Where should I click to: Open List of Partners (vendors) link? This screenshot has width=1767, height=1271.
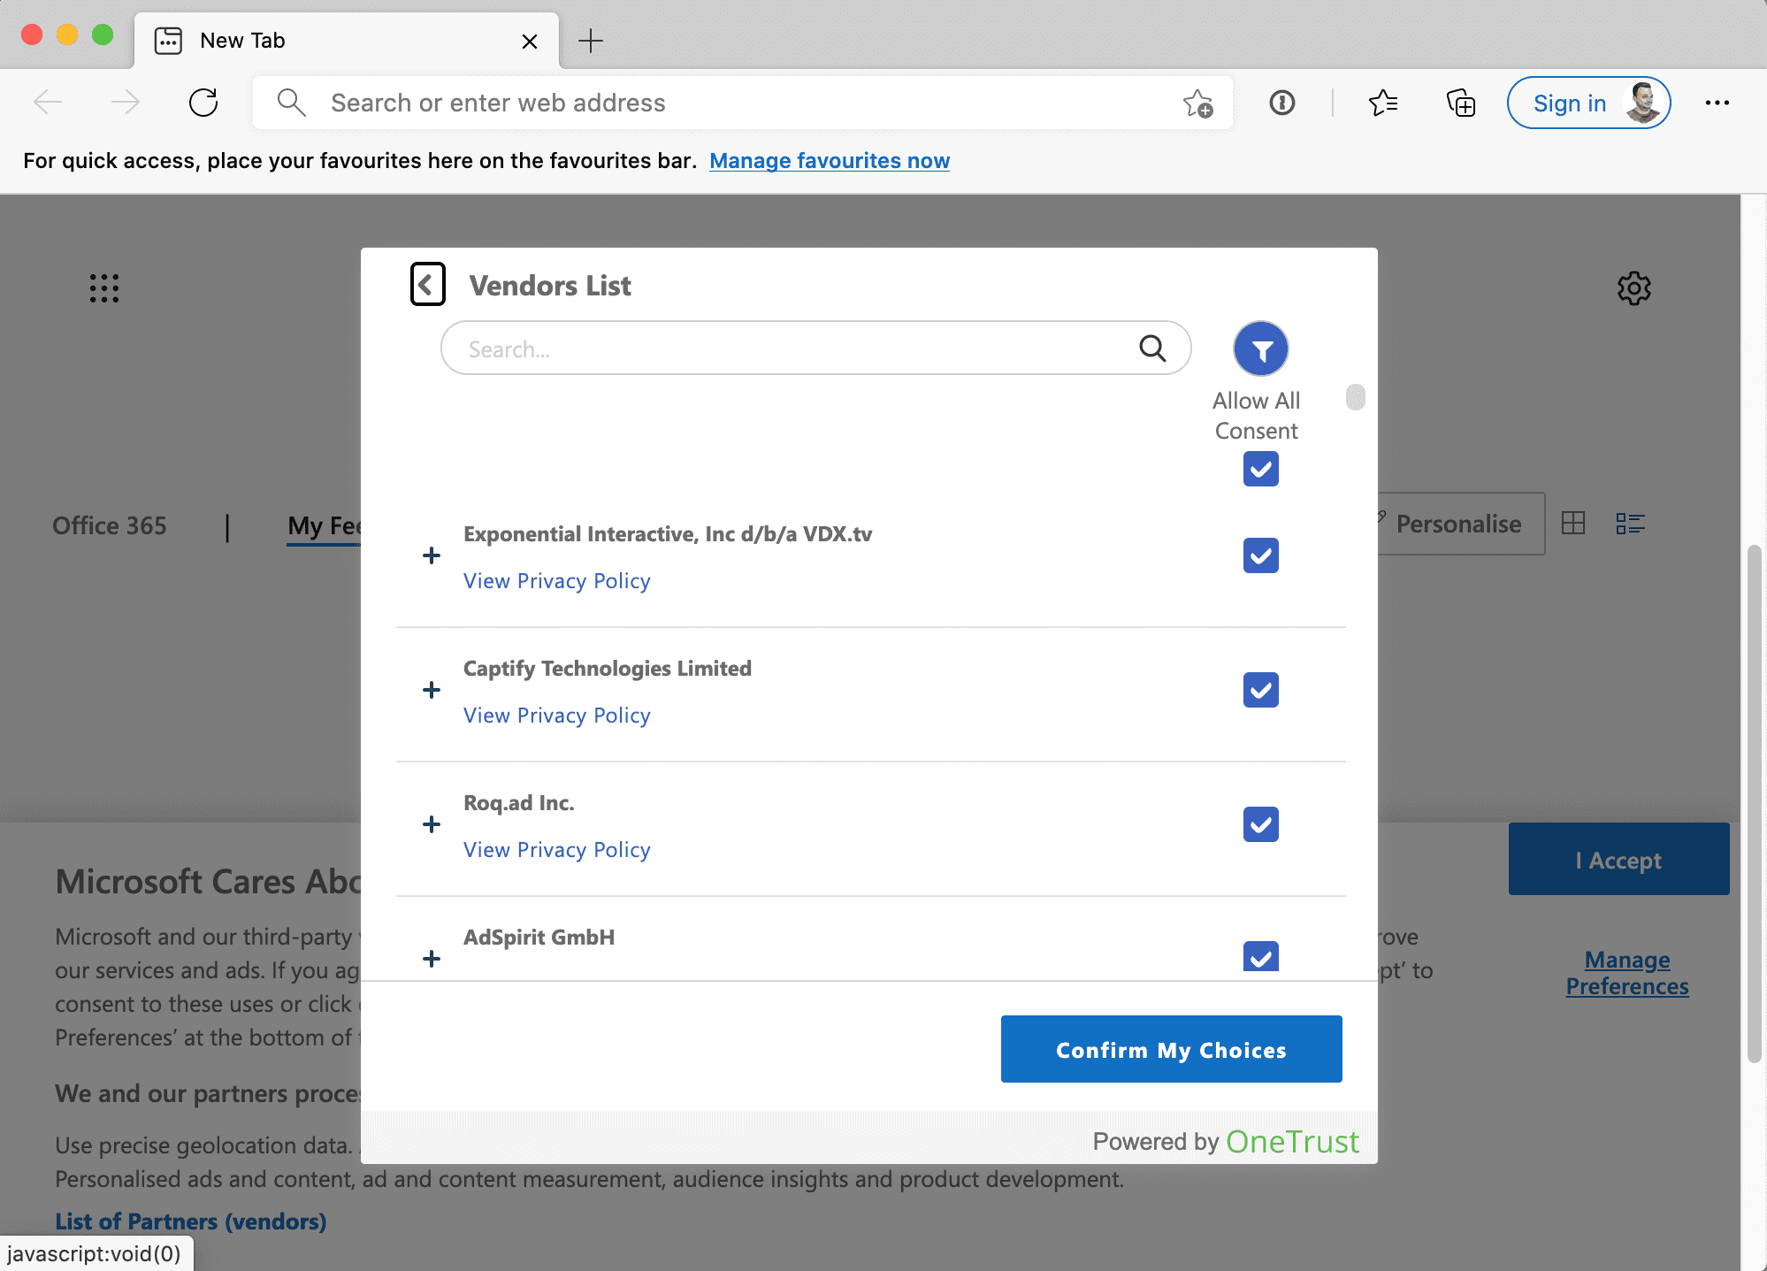(191, 1221)
